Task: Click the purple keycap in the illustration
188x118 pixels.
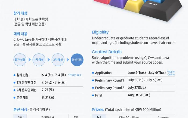Action: (118, 3)
